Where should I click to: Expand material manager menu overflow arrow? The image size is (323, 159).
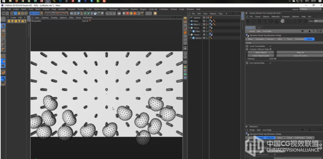click(x=25, y=18)
